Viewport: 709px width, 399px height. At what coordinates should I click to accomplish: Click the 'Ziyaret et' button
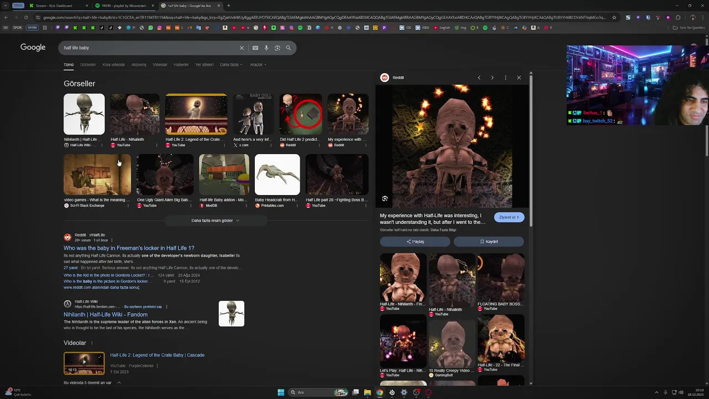[x=508, y=217]
